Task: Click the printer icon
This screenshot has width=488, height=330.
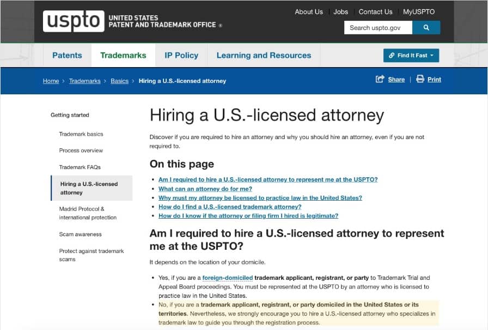Action: coord(420,79)
